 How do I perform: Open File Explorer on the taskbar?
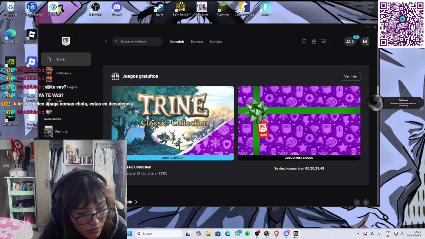208,234
